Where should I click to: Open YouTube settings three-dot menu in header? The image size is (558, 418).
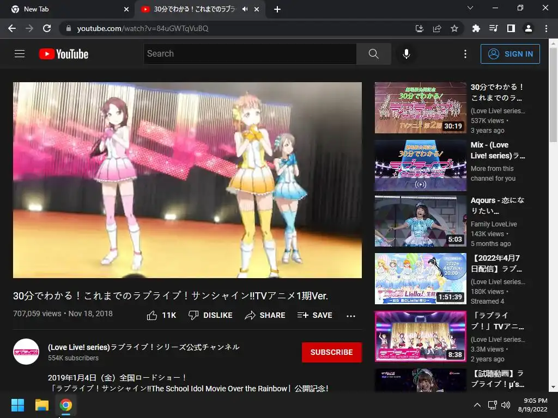click(465, 54)
